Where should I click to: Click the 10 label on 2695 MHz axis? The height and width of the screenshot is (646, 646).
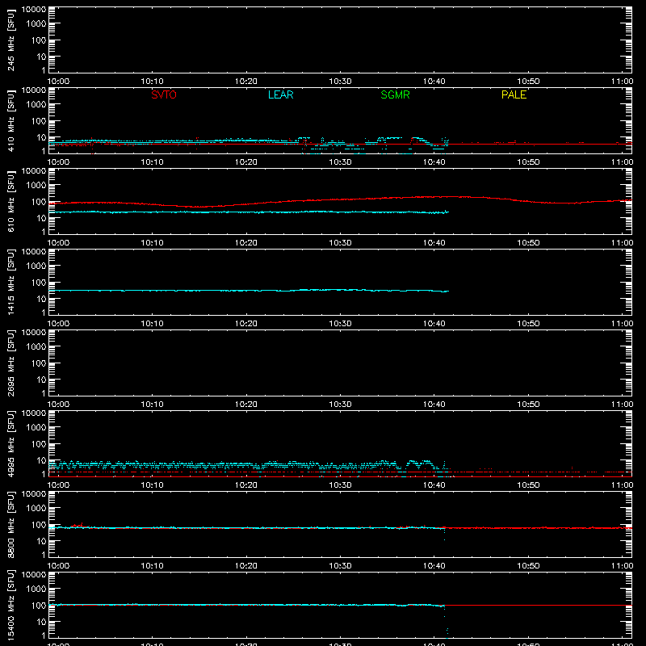pyautogui.click(x=42, y=380)
